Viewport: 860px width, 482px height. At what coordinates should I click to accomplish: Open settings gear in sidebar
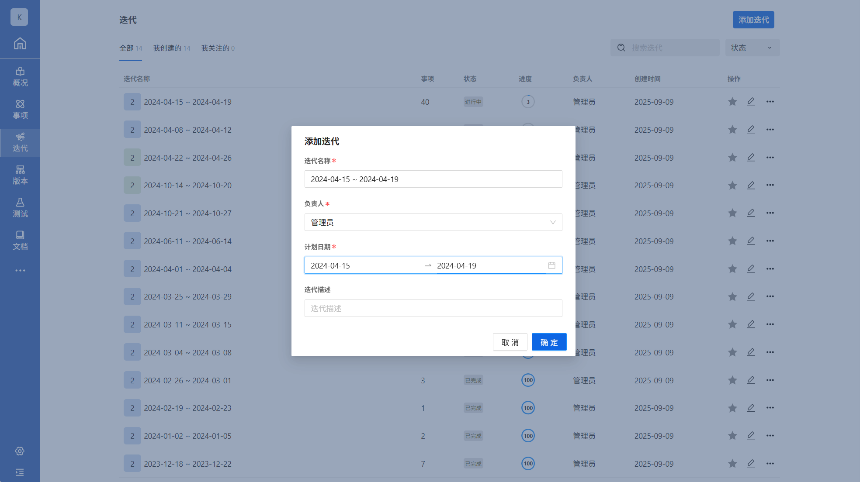[x=20, y=451]
